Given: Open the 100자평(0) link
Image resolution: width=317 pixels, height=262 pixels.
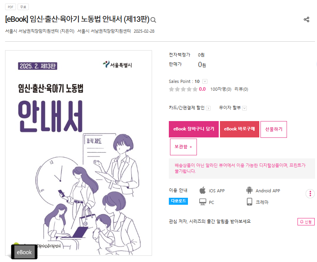Looking at the screenshot, I should [221, 89].
